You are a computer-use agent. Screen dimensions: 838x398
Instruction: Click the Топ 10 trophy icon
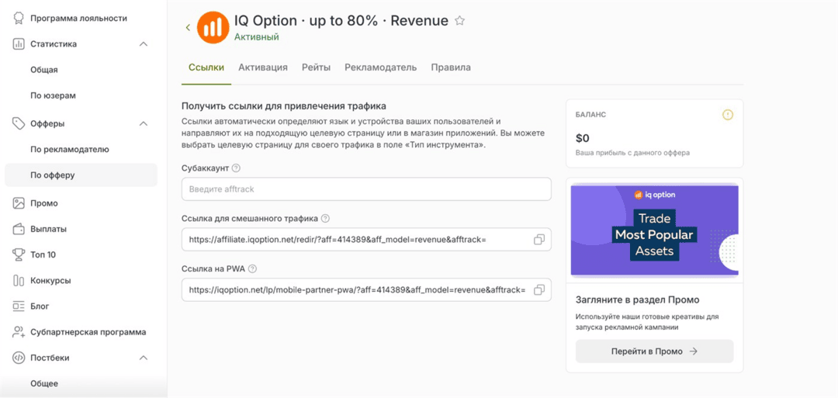click(19, 254)
